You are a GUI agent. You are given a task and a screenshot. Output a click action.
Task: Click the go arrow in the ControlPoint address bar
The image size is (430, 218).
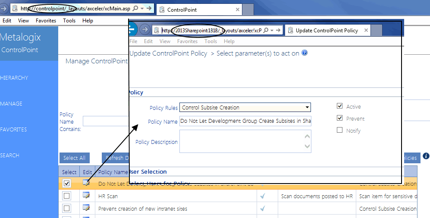click(x=149, y=9)
